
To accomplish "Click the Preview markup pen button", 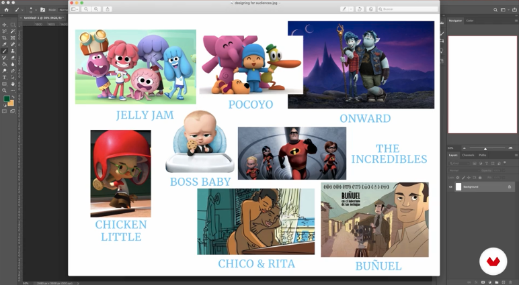I will point(344,9).
